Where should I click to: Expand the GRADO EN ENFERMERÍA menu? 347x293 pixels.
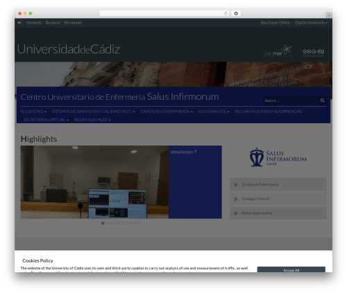(x=167, y=112)
